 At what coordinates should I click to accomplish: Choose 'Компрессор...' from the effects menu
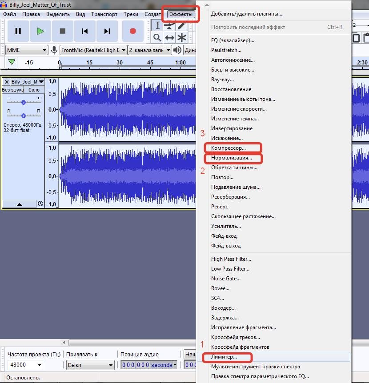coord(229,148)
